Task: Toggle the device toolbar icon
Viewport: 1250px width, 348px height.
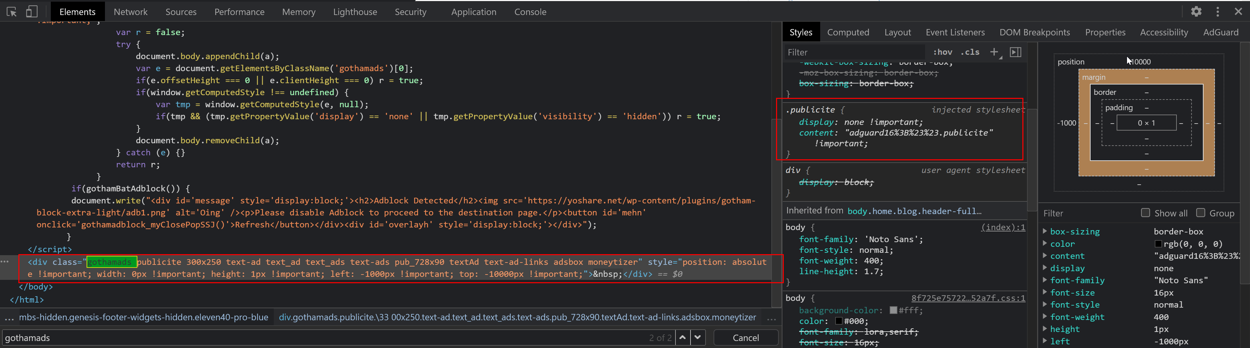Action: pyautogui.click(x=31, y=12)
